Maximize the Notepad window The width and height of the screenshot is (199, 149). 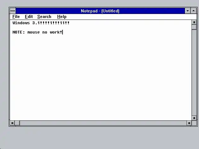click(193, 11)
